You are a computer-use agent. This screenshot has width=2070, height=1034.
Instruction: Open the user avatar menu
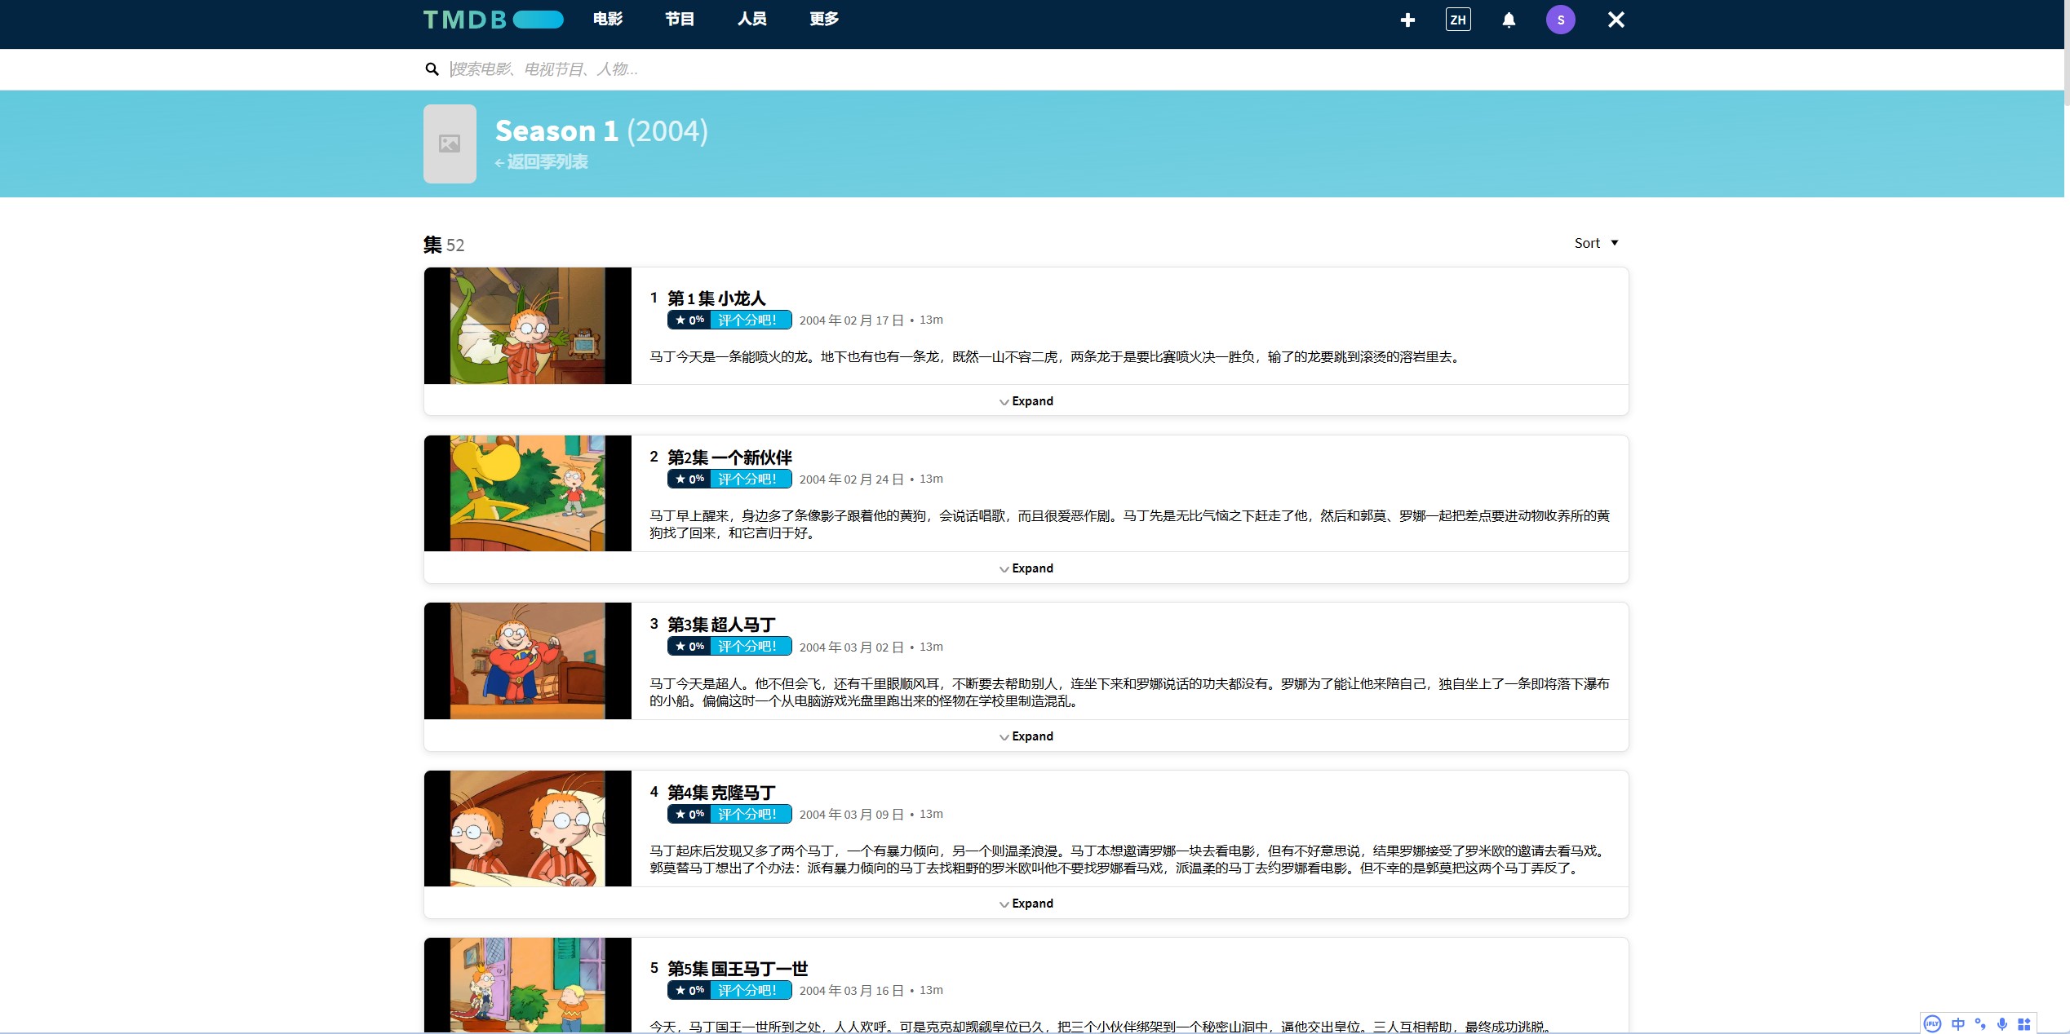tap(1560, 19)
